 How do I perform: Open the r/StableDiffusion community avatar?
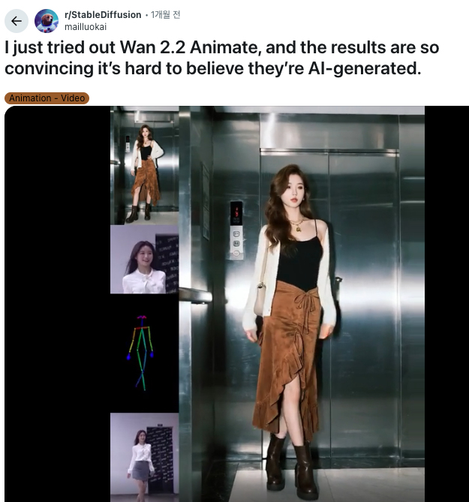click(x=47, y=21)
